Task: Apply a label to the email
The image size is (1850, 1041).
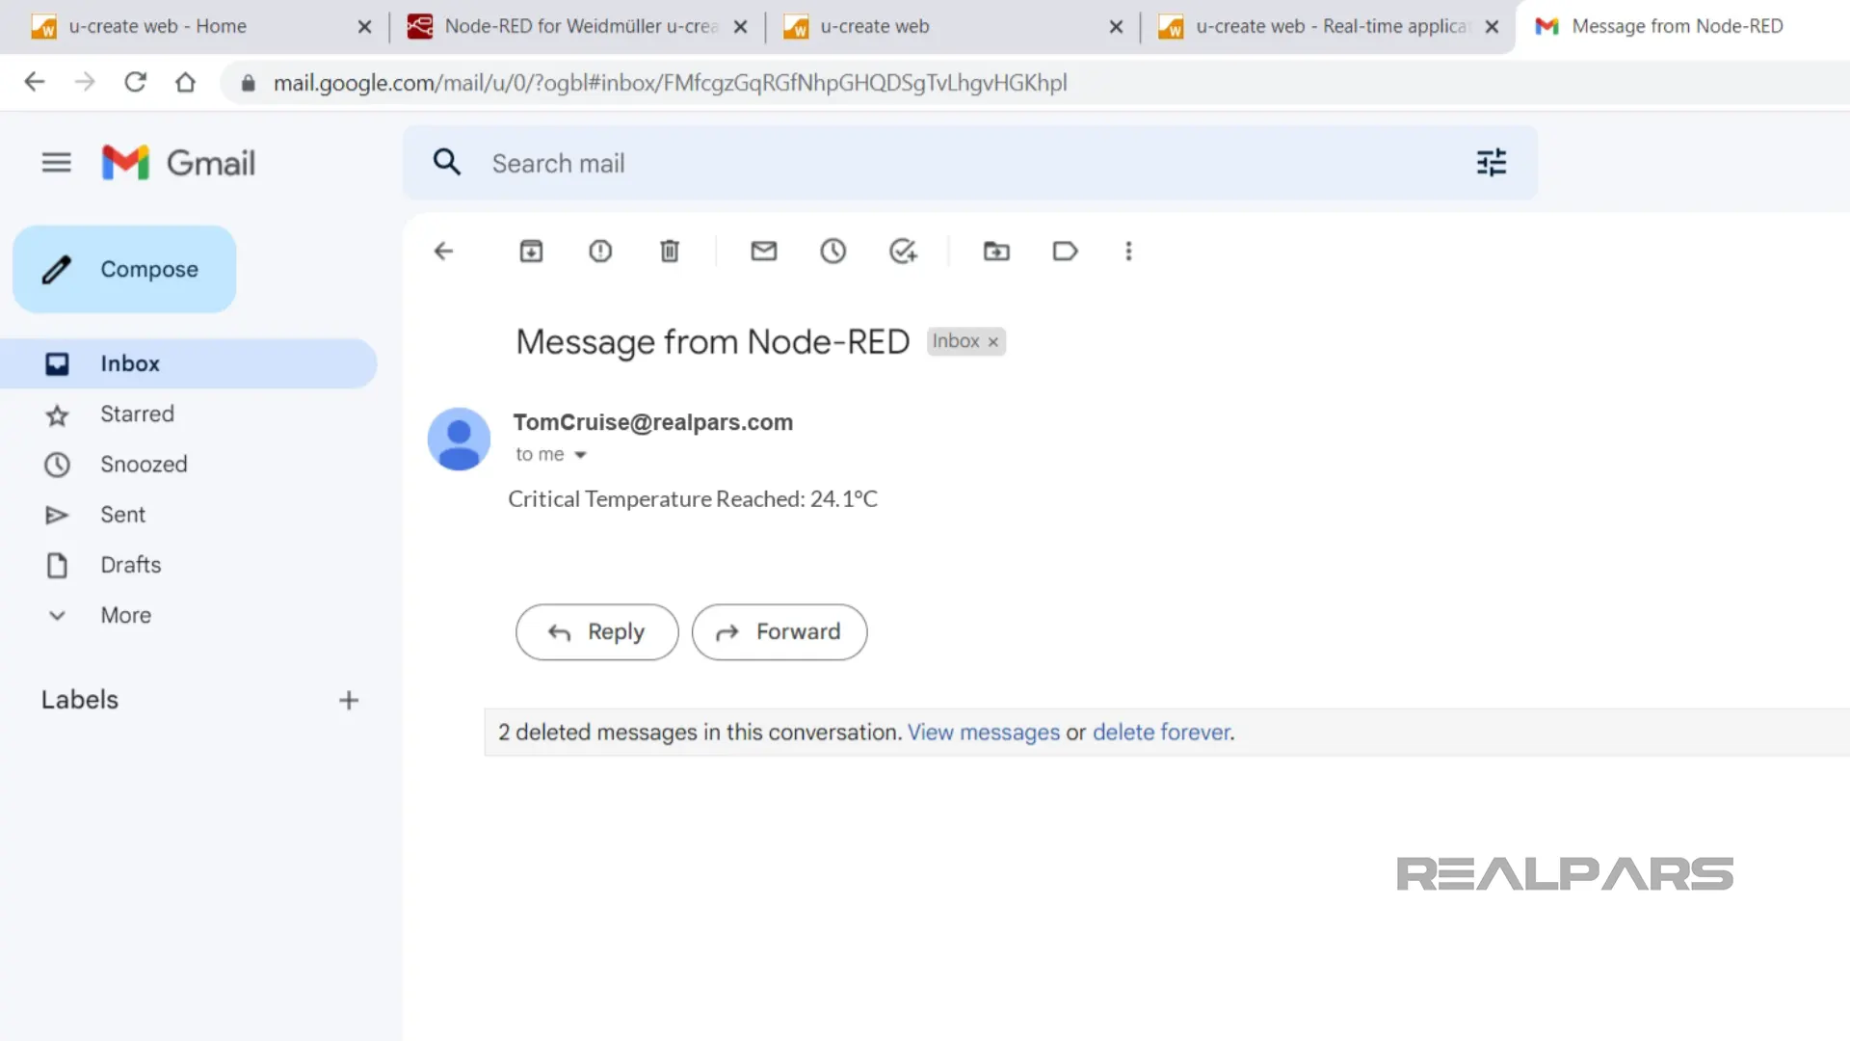Action: 1065,251
